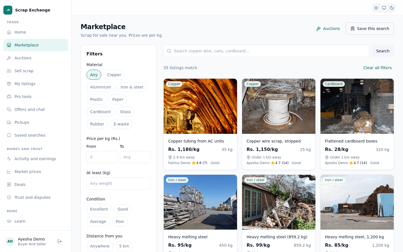Click Clear all filters link
Image resolution: width=403 pixels, height=252 pixels.
(378, 68)
